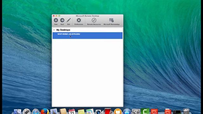Close the Microsoft Remote Desktop window
203x114 pixels.
click(x=54, y=16)
